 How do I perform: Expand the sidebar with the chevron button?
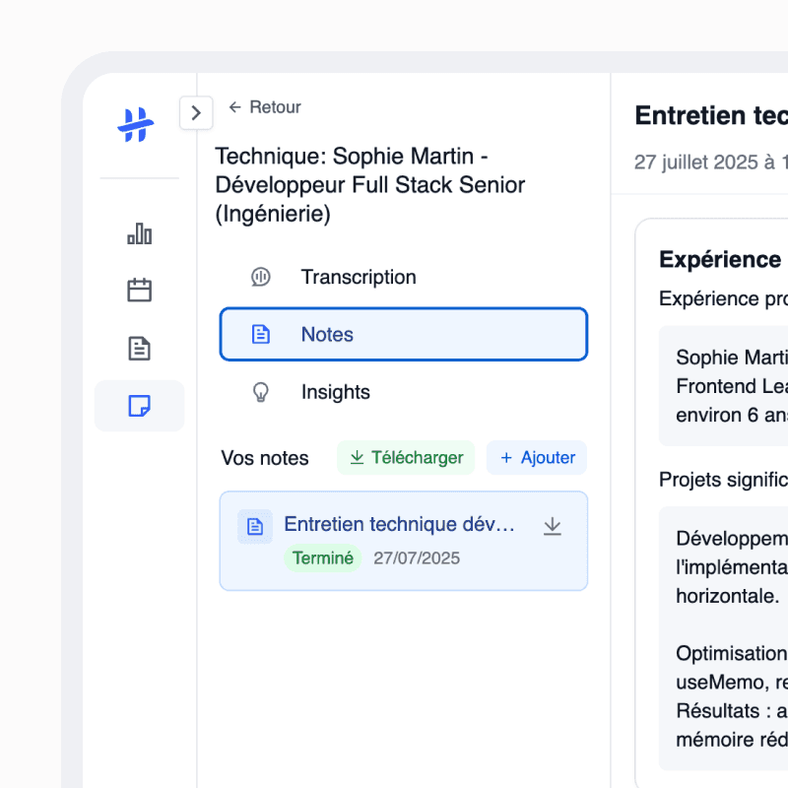(196, 112)
